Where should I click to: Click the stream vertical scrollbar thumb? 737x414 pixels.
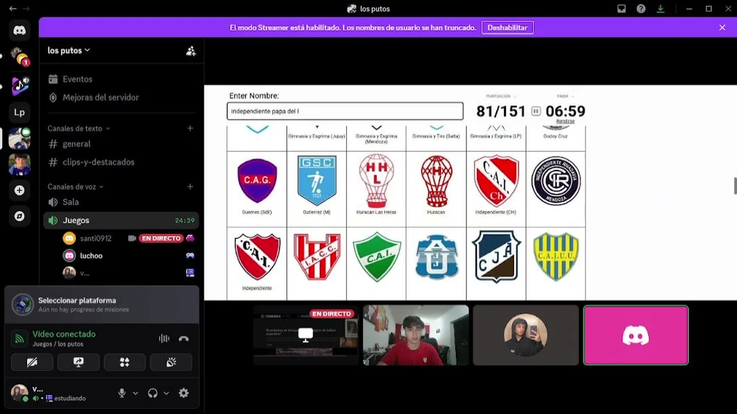coord(735,186)
